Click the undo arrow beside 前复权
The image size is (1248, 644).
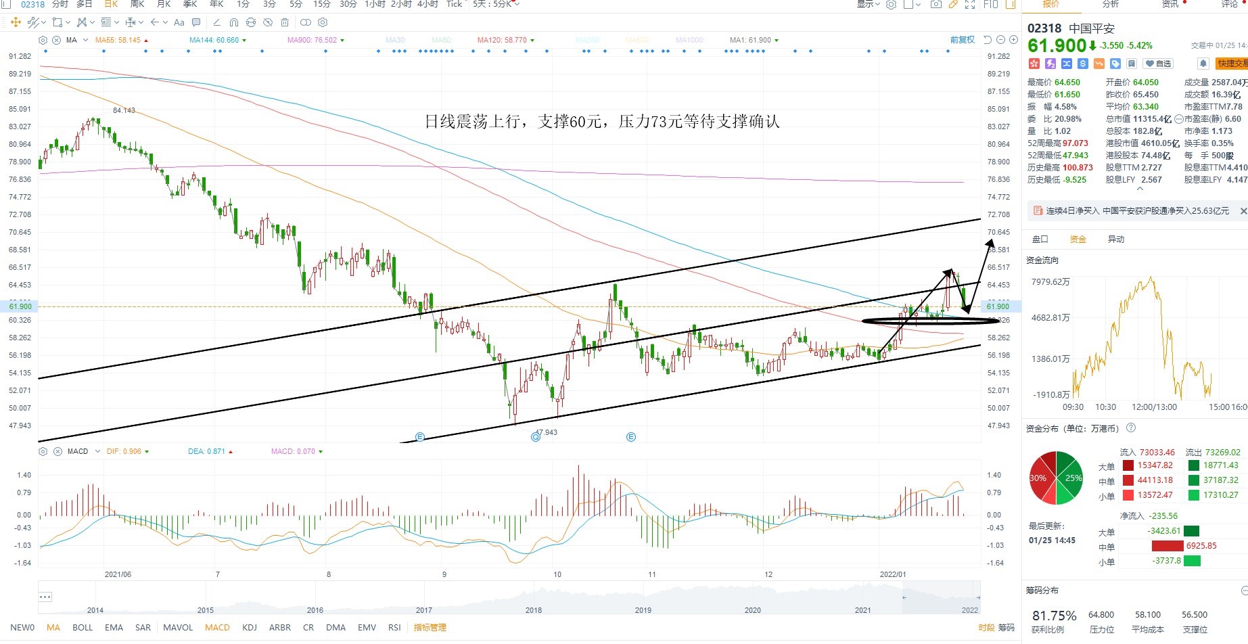pos(988,40)
